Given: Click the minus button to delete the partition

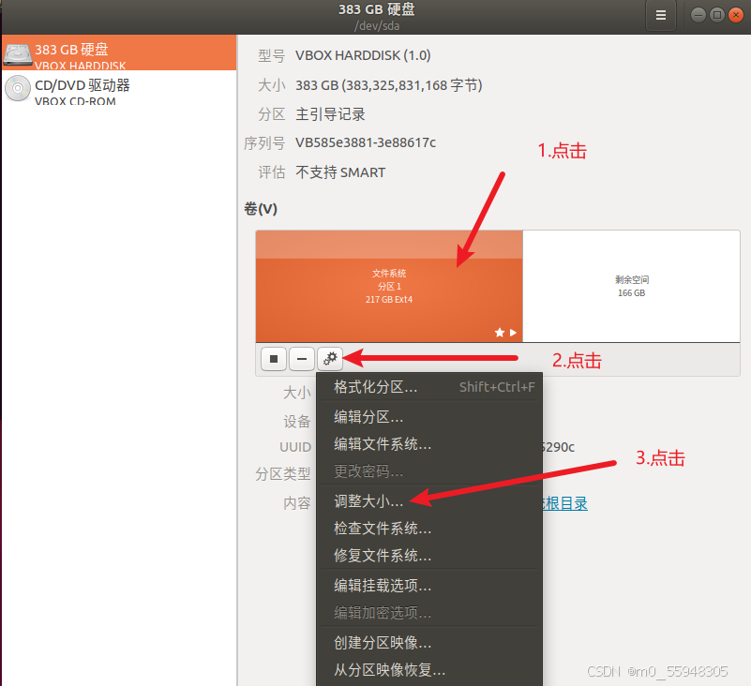Looking at the screenshot, I should coord(301,358).
